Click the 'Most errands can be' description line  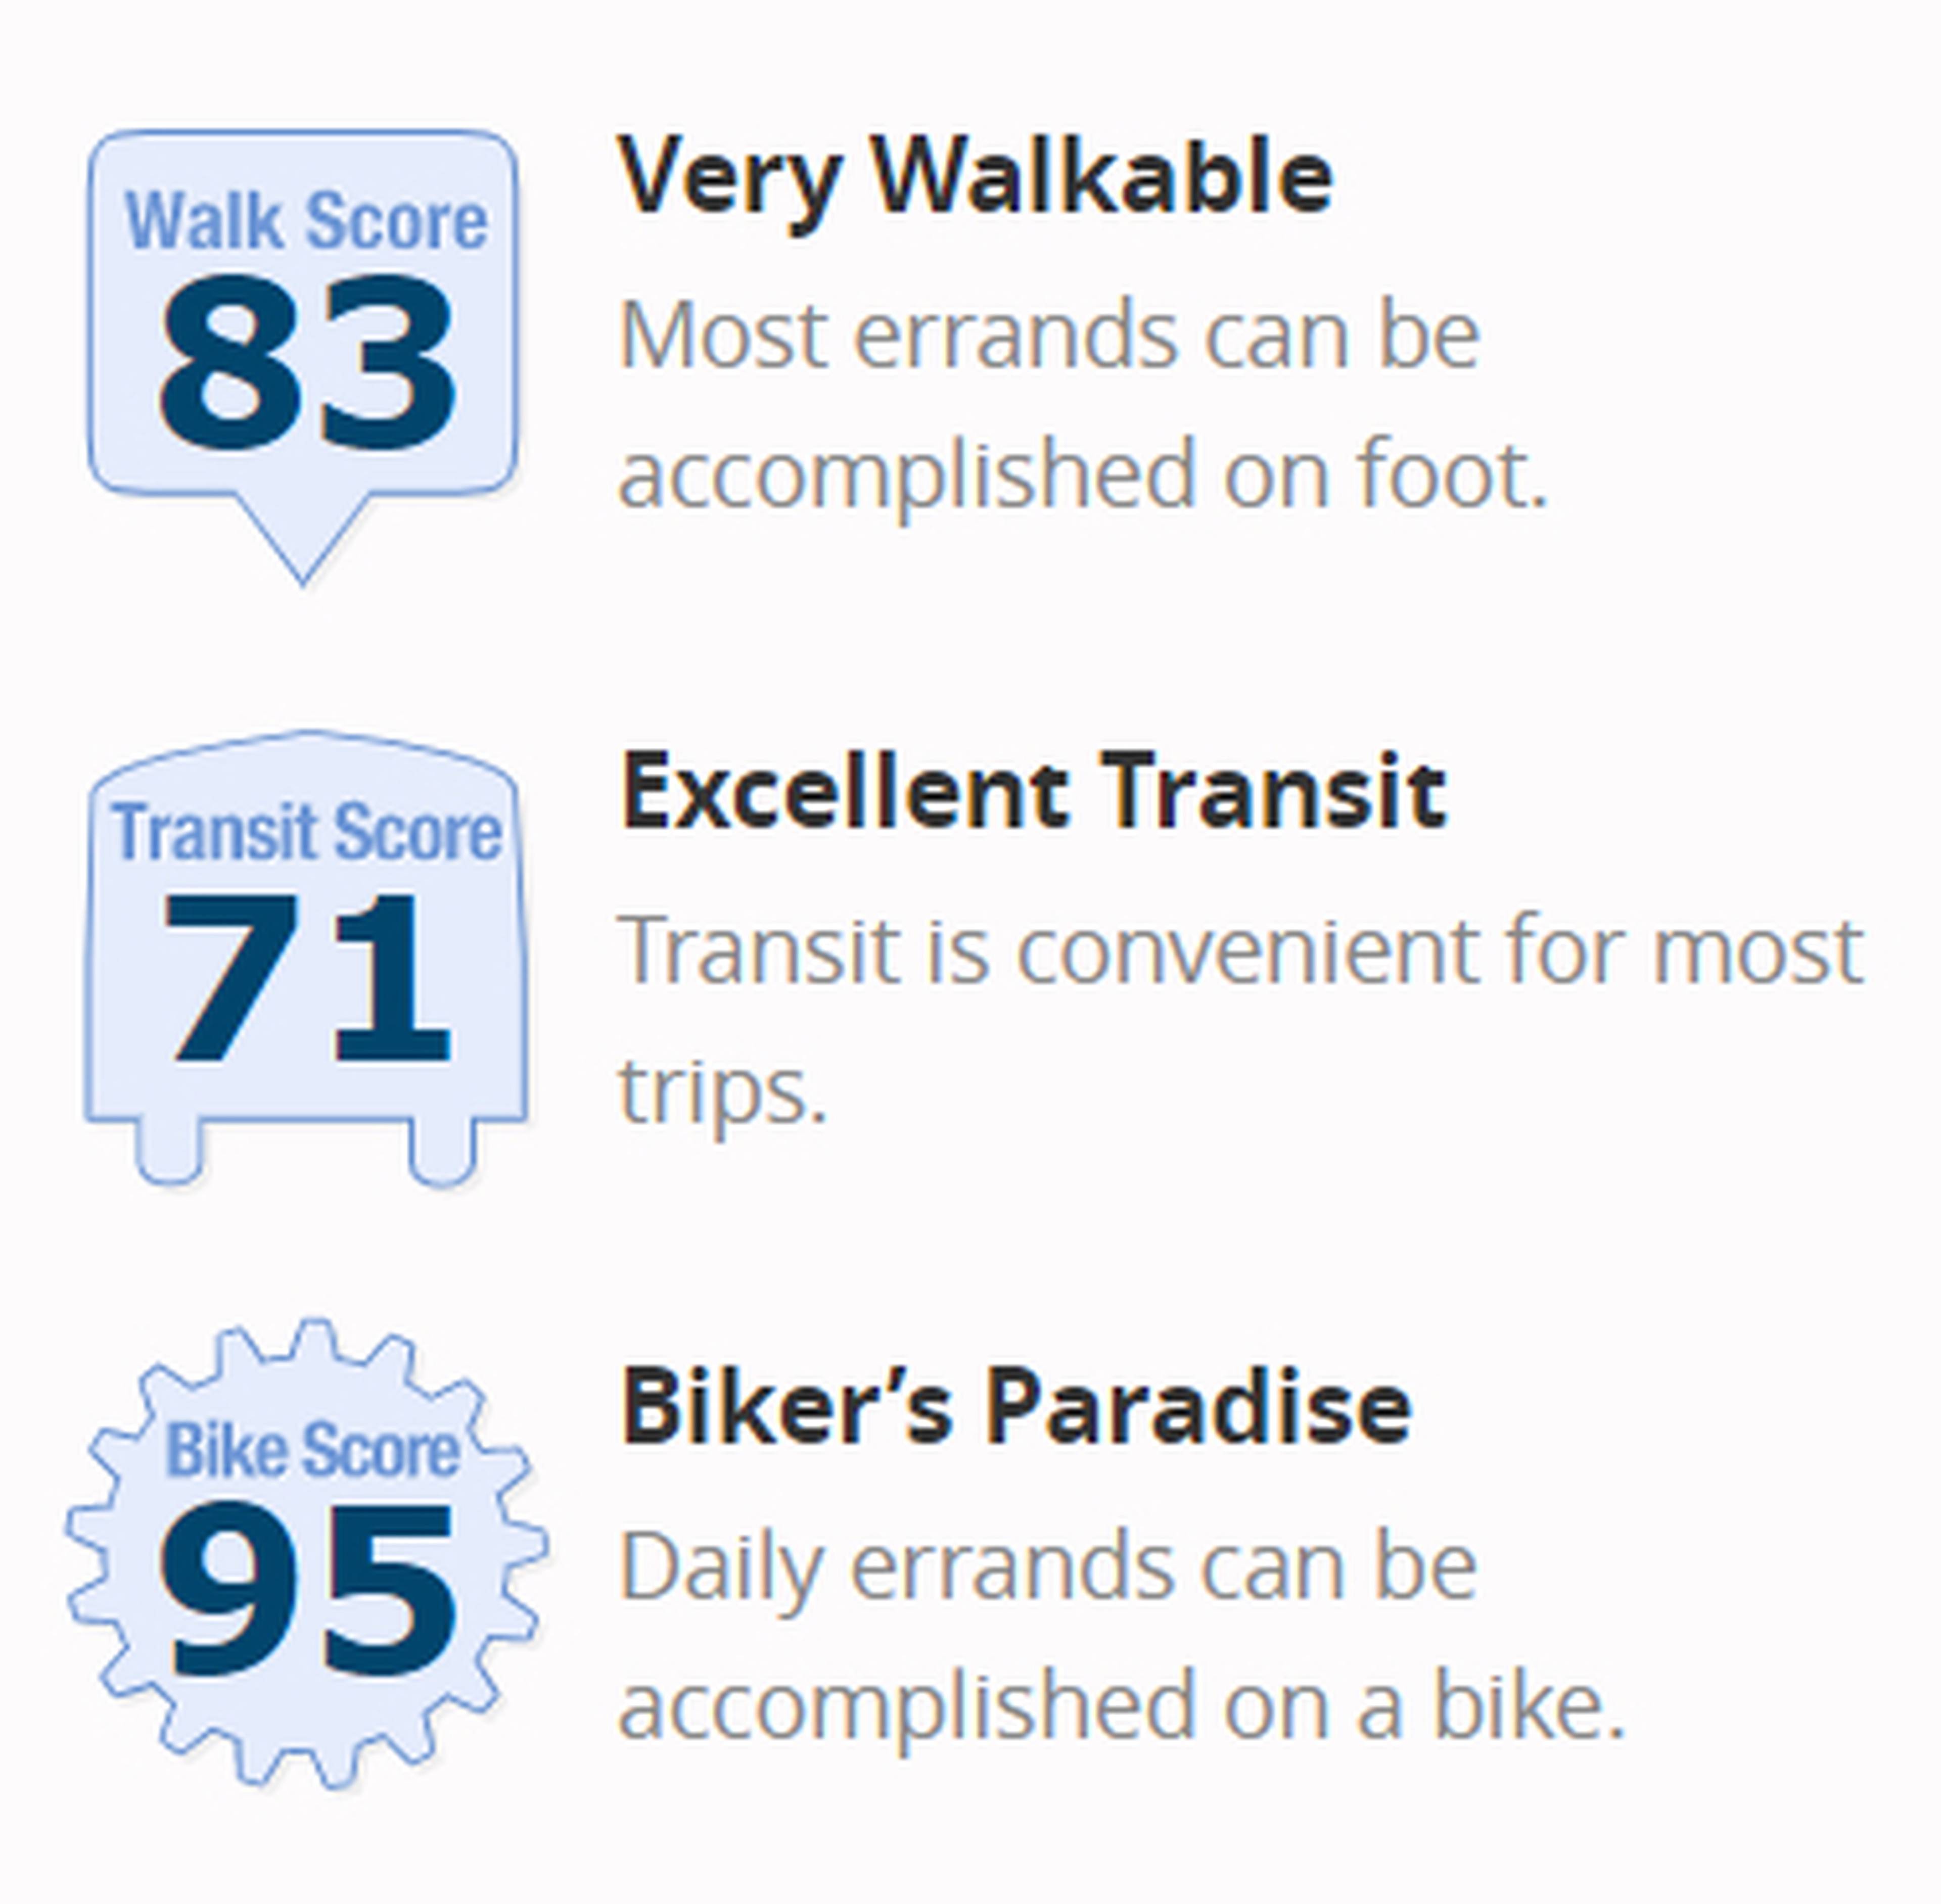tap(1048, 335)
